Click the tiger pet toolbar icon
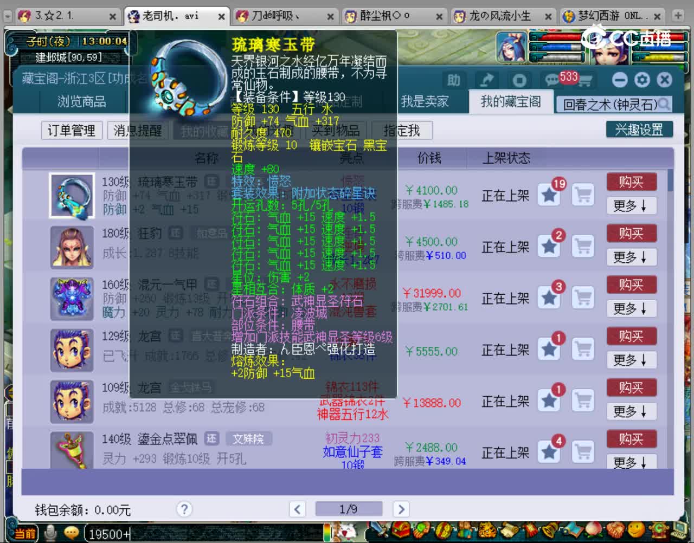Image resolution: width=694 pixels, height=543 pixels. coord(486,529)
